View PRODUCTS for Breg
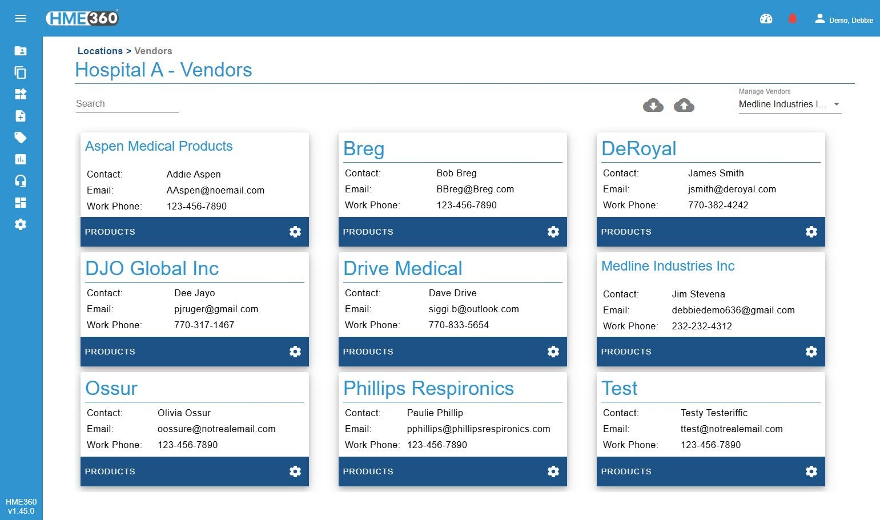Image resolution: width=880 pixels, height=520 pixels. (368, 232)
